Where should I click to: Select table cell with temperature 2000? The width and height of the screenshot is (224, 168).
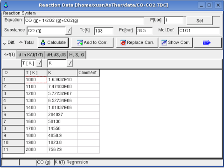point(36,150)
